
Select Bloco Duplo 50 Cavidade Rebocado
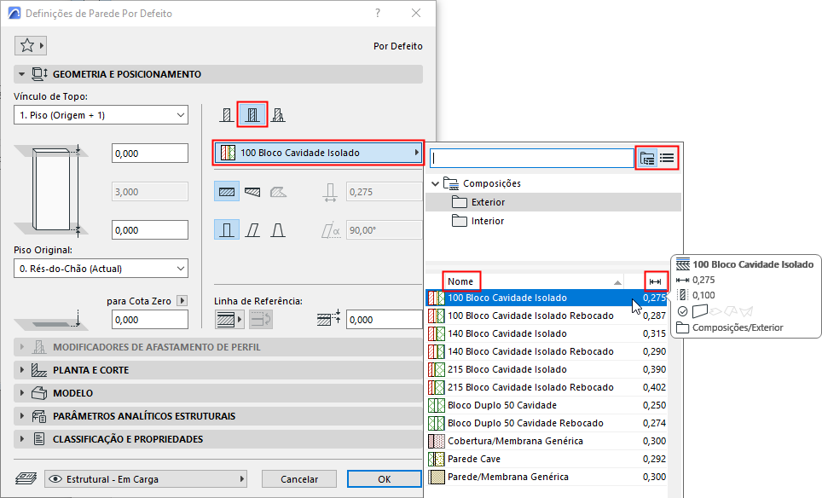coord(547,423)
